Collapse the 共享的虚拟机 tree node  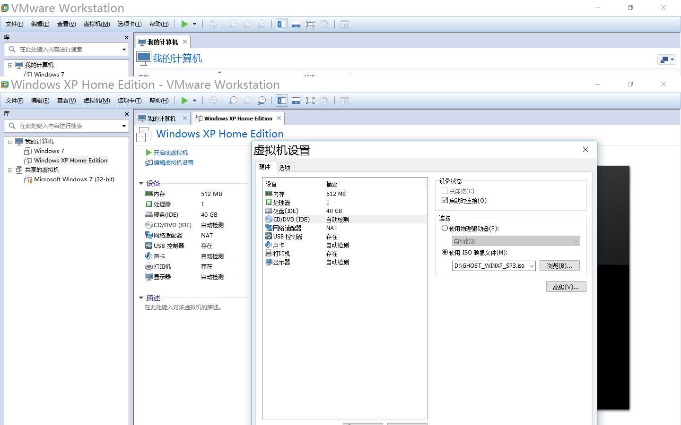click(10, 170)
